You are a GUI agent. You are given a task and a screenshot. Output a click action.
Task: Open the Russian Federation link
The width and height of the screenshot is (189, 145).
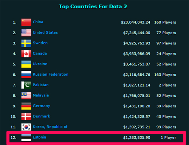(51, 74)
